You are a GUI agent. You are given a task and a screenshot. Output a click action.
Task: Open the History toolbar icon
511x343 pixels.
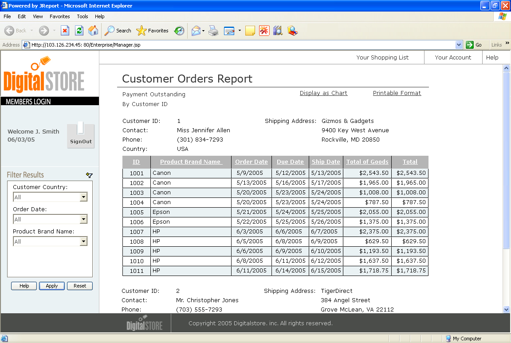click(179, 31)
